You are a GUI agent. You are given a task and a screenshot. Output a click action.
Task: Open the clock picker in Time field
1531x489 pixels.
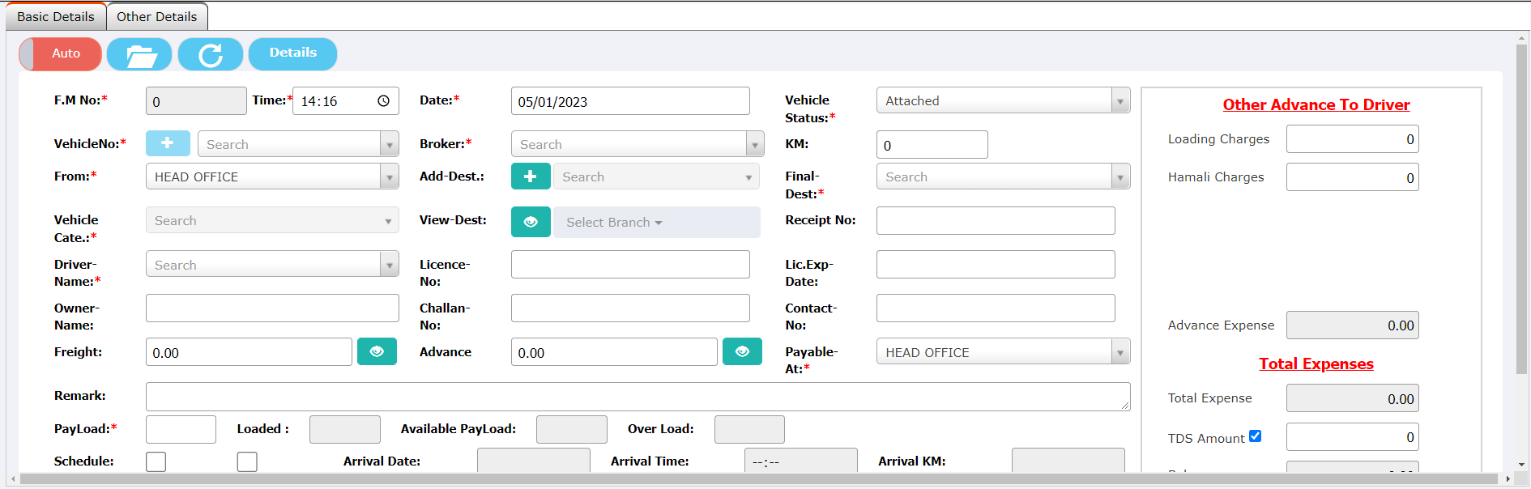(x=383, y=101)
